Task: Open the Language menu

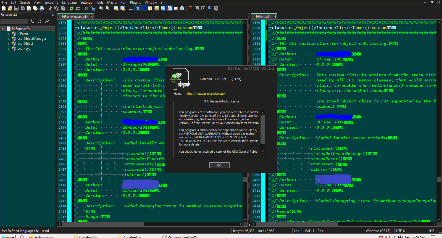Action: 69,2
